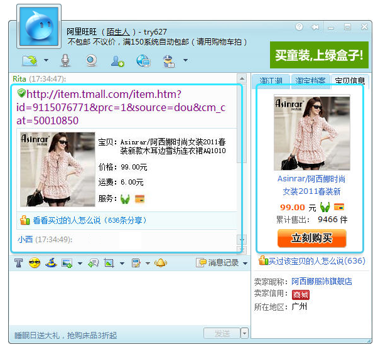
Task: Click the chat scrollbar down arrow
Action: [x=242, y=240]
